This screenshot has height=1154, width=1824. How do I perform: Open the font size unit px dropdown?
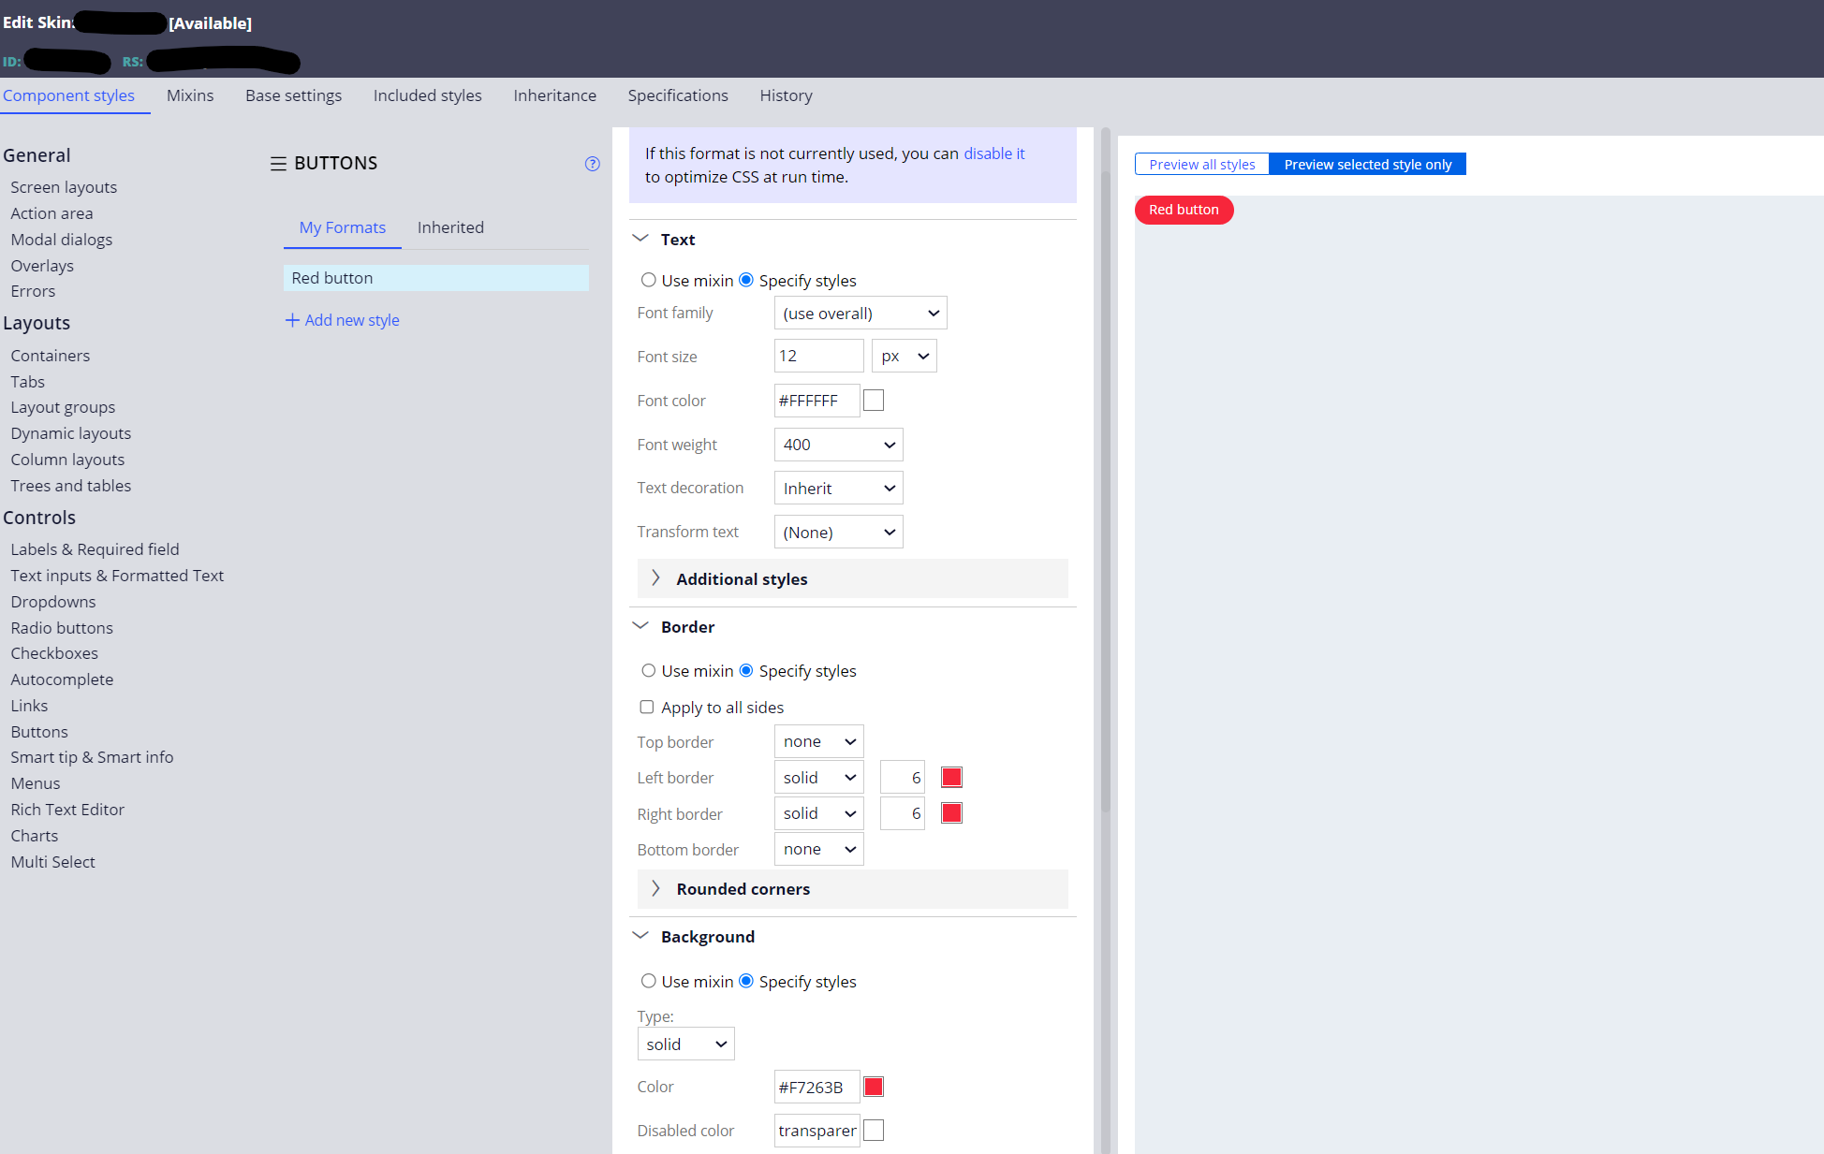coord(905,356)
